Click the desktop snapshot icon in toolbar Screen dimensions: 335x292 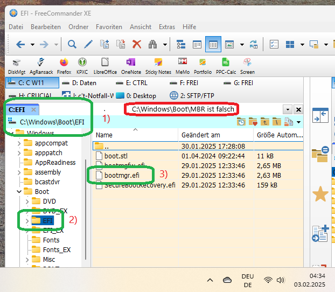[314, 45]
